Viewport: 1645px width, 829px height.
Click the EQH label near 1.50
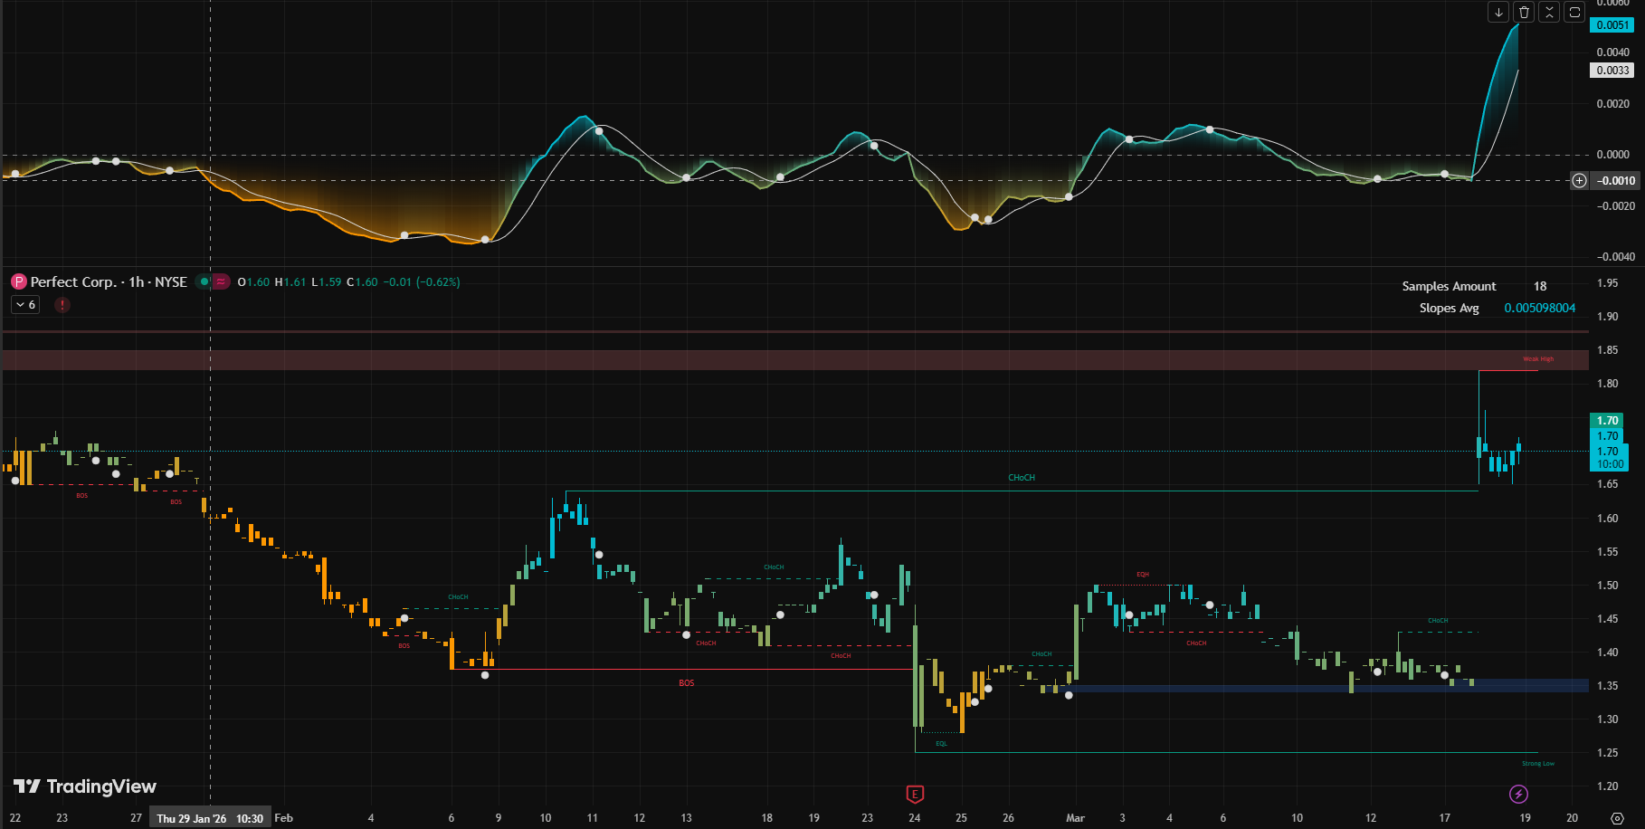[1143, 575]
